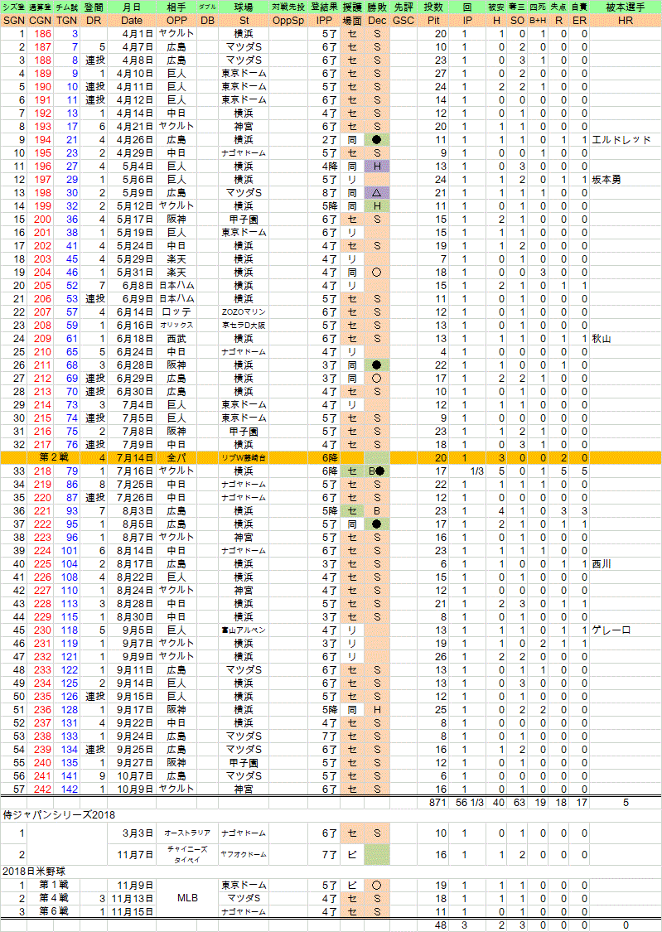The width and height of the screenshot is (662, 932).
Task: Click the HR column header
Action: (626, 20)
